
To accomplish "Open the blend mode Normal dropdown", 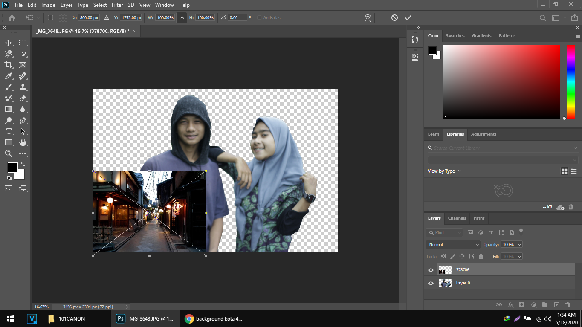I will pyautogui.click(x=453, y=244).
